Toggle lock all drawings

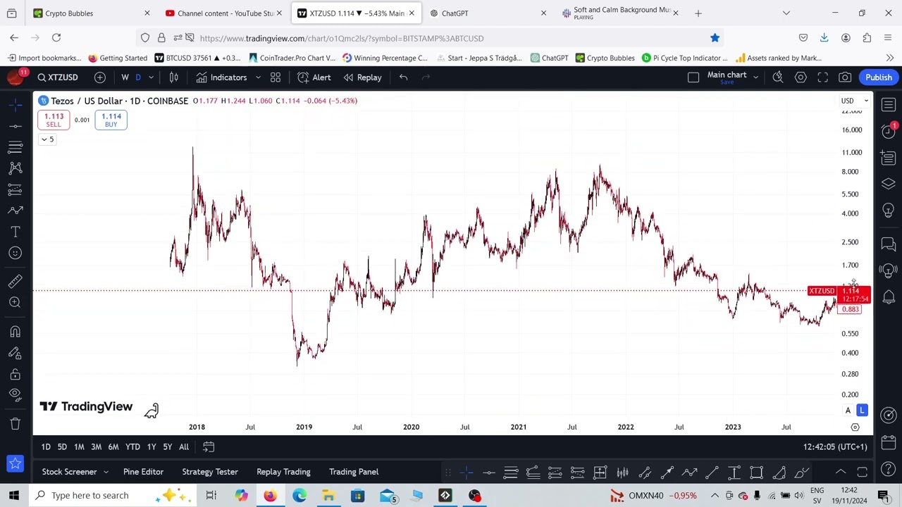(x=16, y=374)
